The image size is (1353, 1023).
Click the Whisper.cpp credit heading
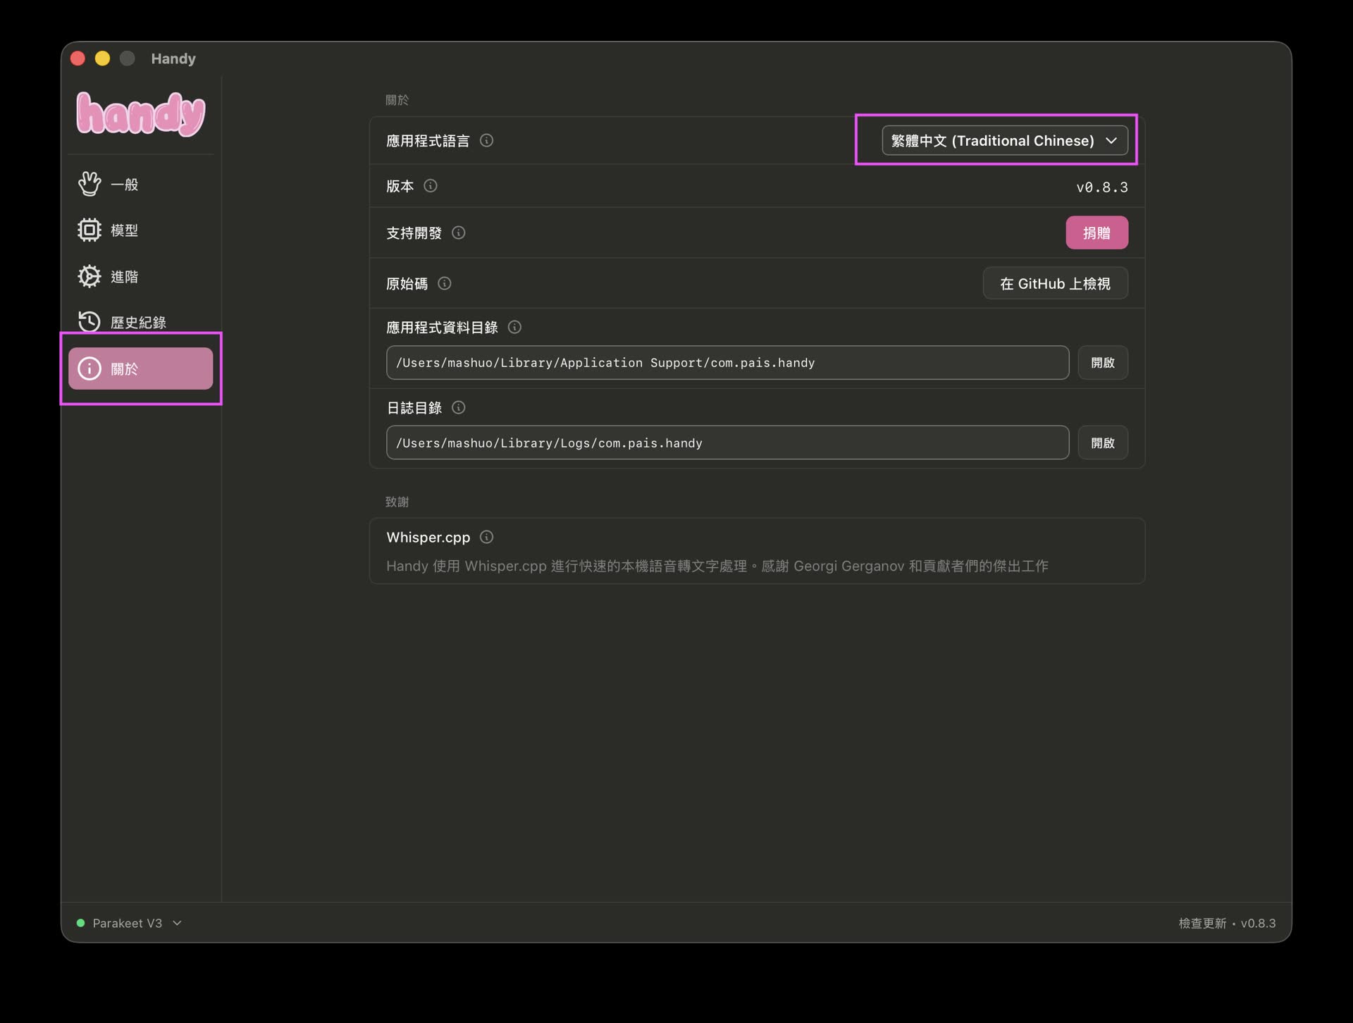click(x=428, y=537)
